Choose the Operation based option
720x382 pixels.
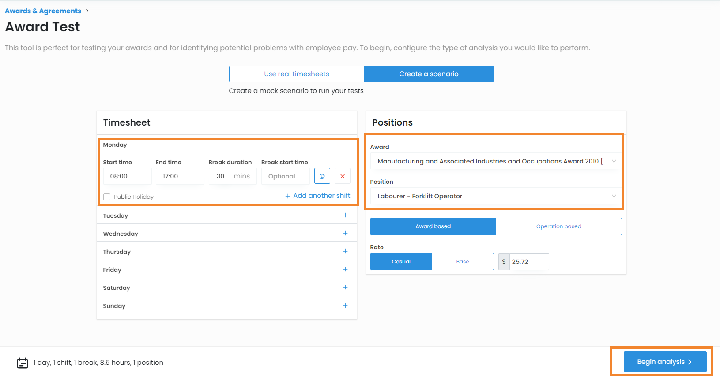[558, 226]
